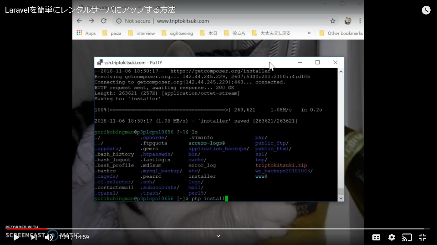
Task: Cast video to a device
Action: [x=407, y=237]
